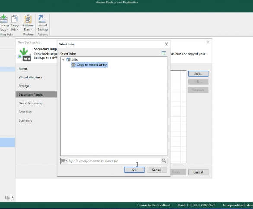Click the small view icon at bottom-left pane
Screen dimensions: 253x209
(7, 198)
